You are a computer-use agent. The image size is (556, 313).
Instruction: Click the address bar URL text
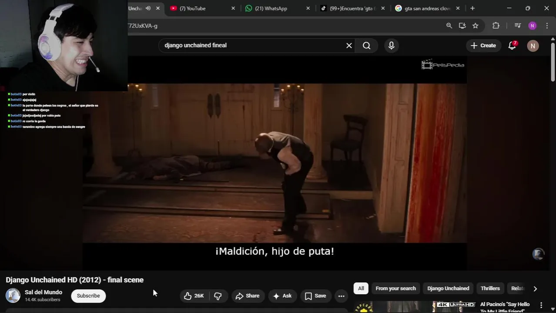tap(143, 26)
